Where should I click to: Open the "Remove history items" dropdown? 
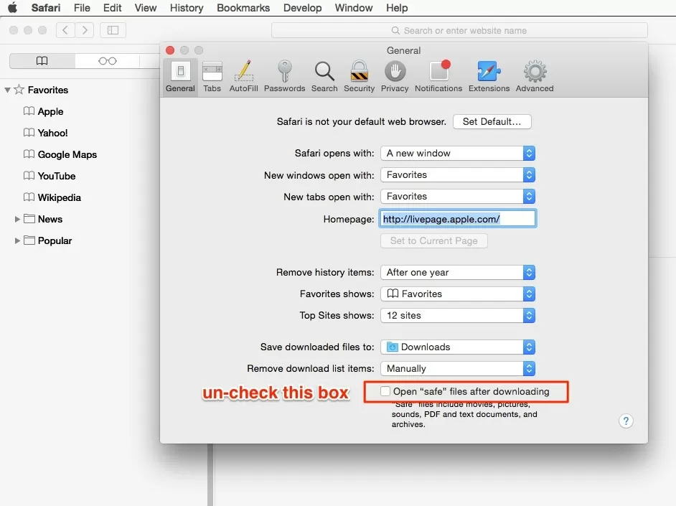click(458, 273)
